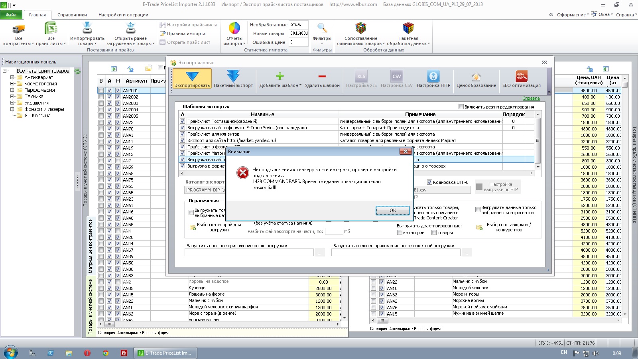The height and width of the screenshot is (359, 638).
Task: Click OK in the Внимание error dialog
Action: (393, 210)
